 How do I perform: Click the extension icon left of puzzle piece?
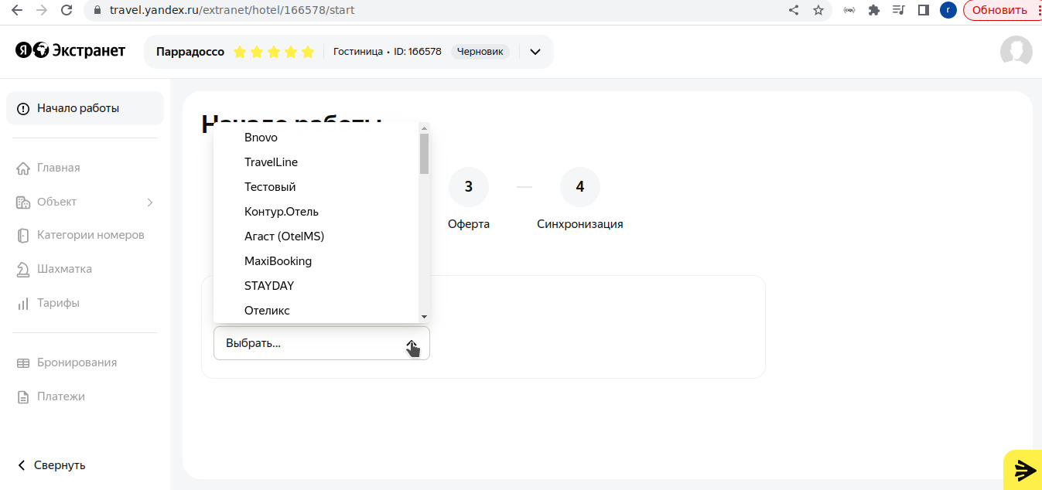849,11
